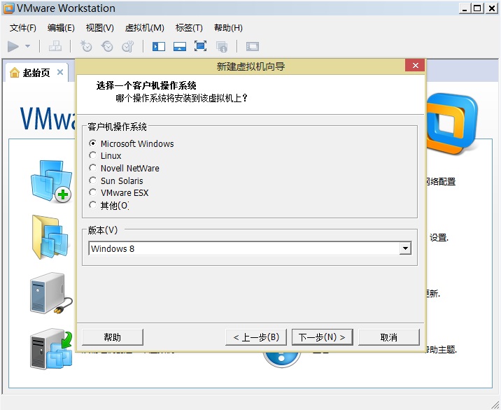Click the VMware logo on home page
The width and height of the screenshot is (501, 410).
coord(451,122)
